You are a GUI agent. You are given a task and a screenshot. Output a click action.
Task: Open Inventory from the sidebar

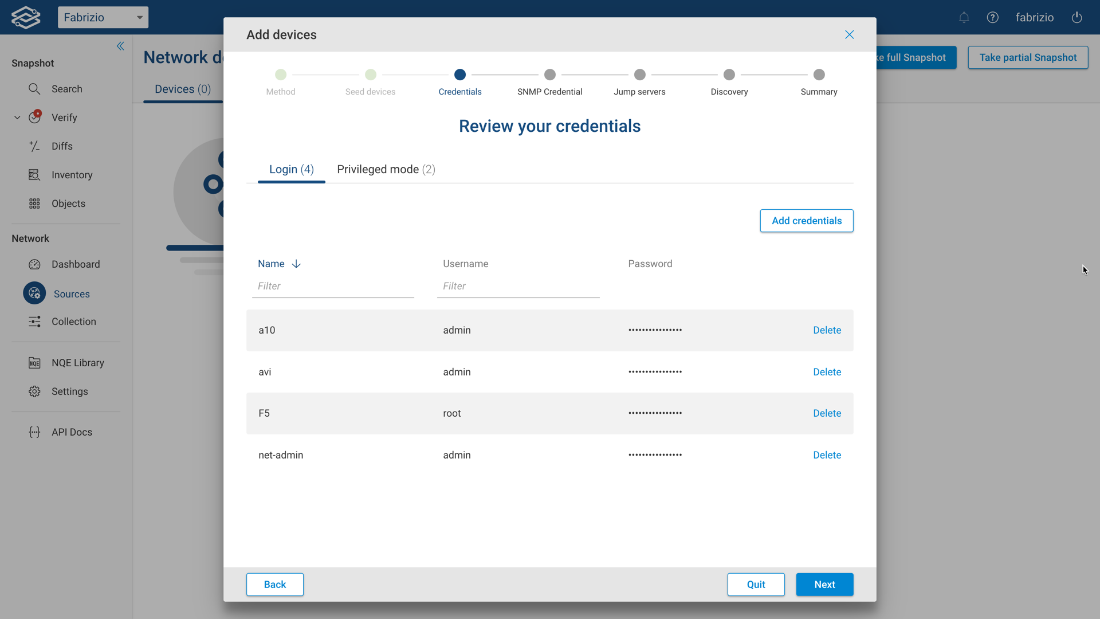tap(34, 175)
